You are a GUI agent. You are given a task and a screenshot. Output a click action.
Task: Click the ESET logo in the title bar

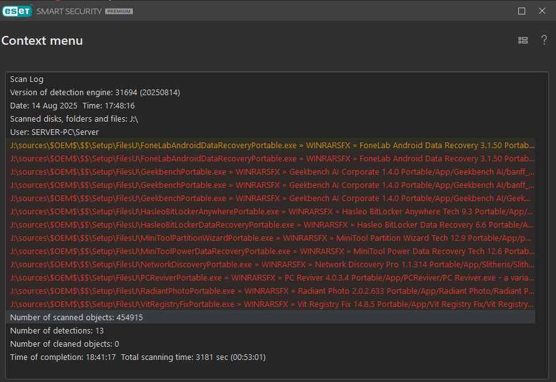(x=17, y=11)
